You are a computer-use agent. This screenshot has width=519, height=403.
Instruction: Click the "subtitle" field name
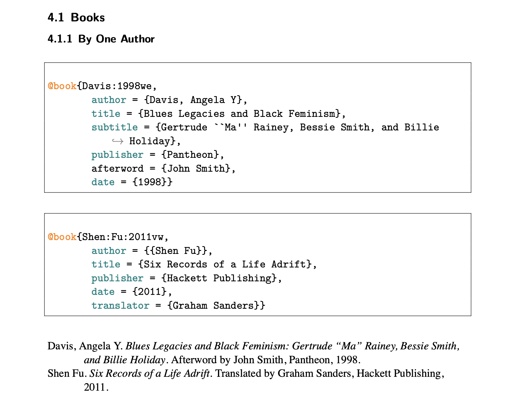coord(114,127)
